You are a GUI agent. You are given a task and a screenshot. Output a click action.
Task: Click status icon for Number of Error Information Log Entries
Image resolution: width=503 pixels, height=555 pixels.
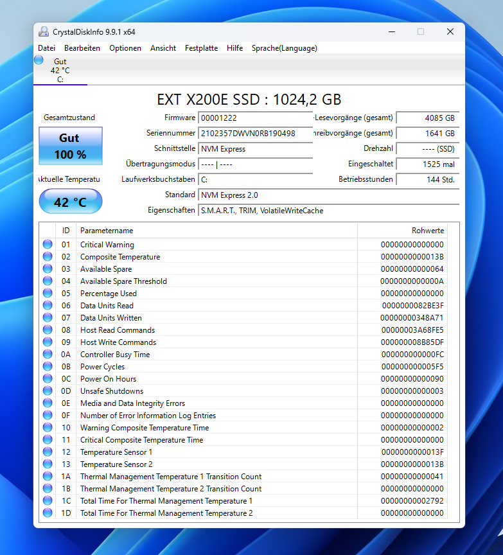coord(48,415)
